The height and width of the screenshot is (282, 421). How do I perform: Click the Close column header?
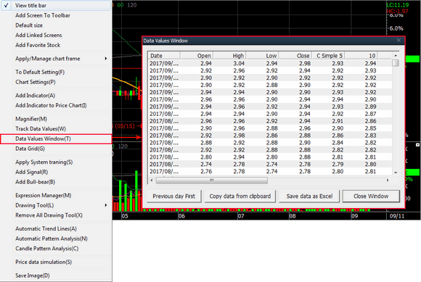pyautogui.click(x=295, y=56)
